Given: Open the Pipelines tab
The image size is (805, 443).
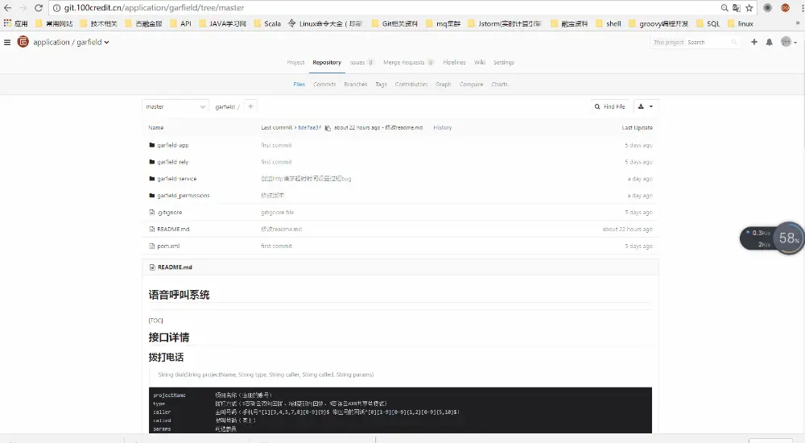Looking at the screenshot, I should coord(454,62).
